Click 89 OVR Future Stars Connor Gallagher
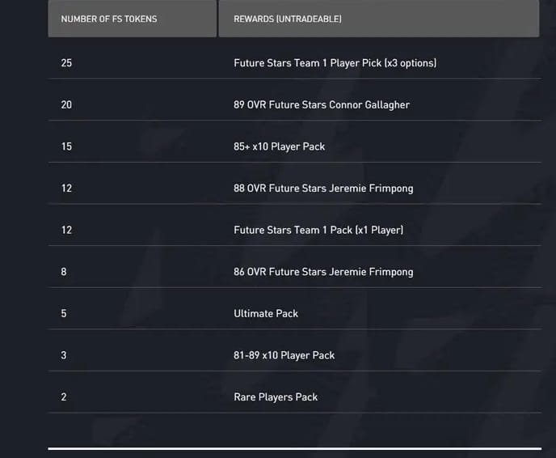This screenshot has height=458, width=556. coord(322,105)
